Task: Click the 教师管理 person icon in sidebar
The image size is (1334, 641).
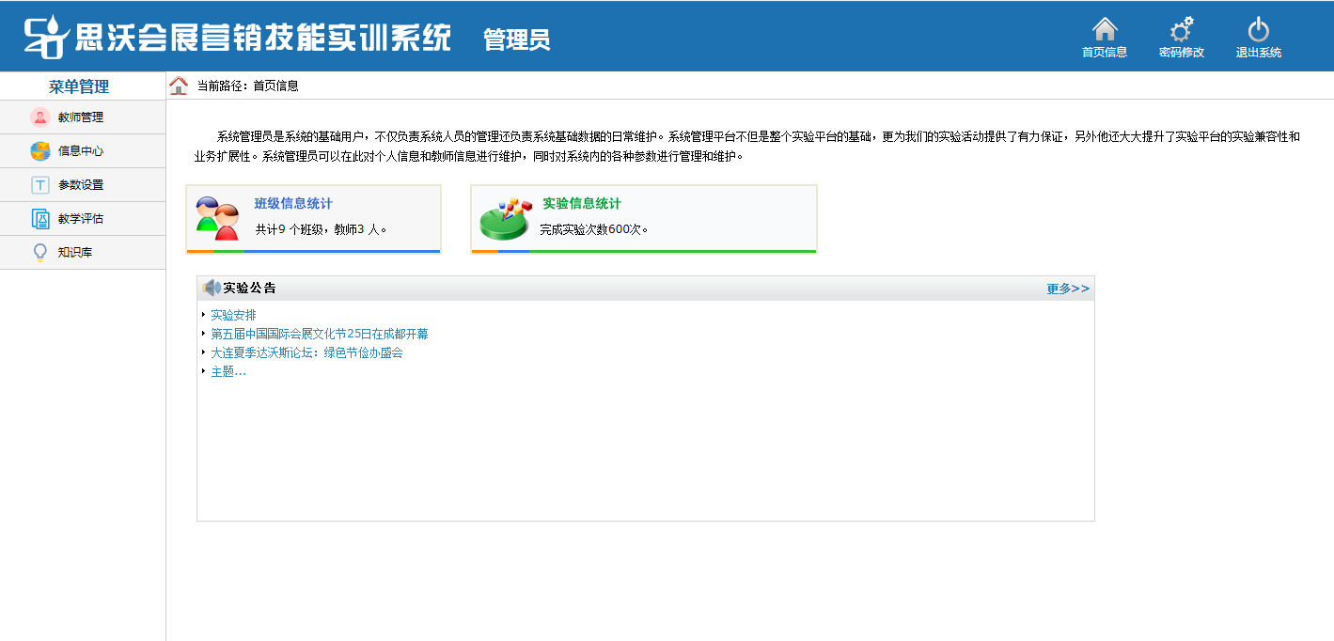Action: coord(39,117)
